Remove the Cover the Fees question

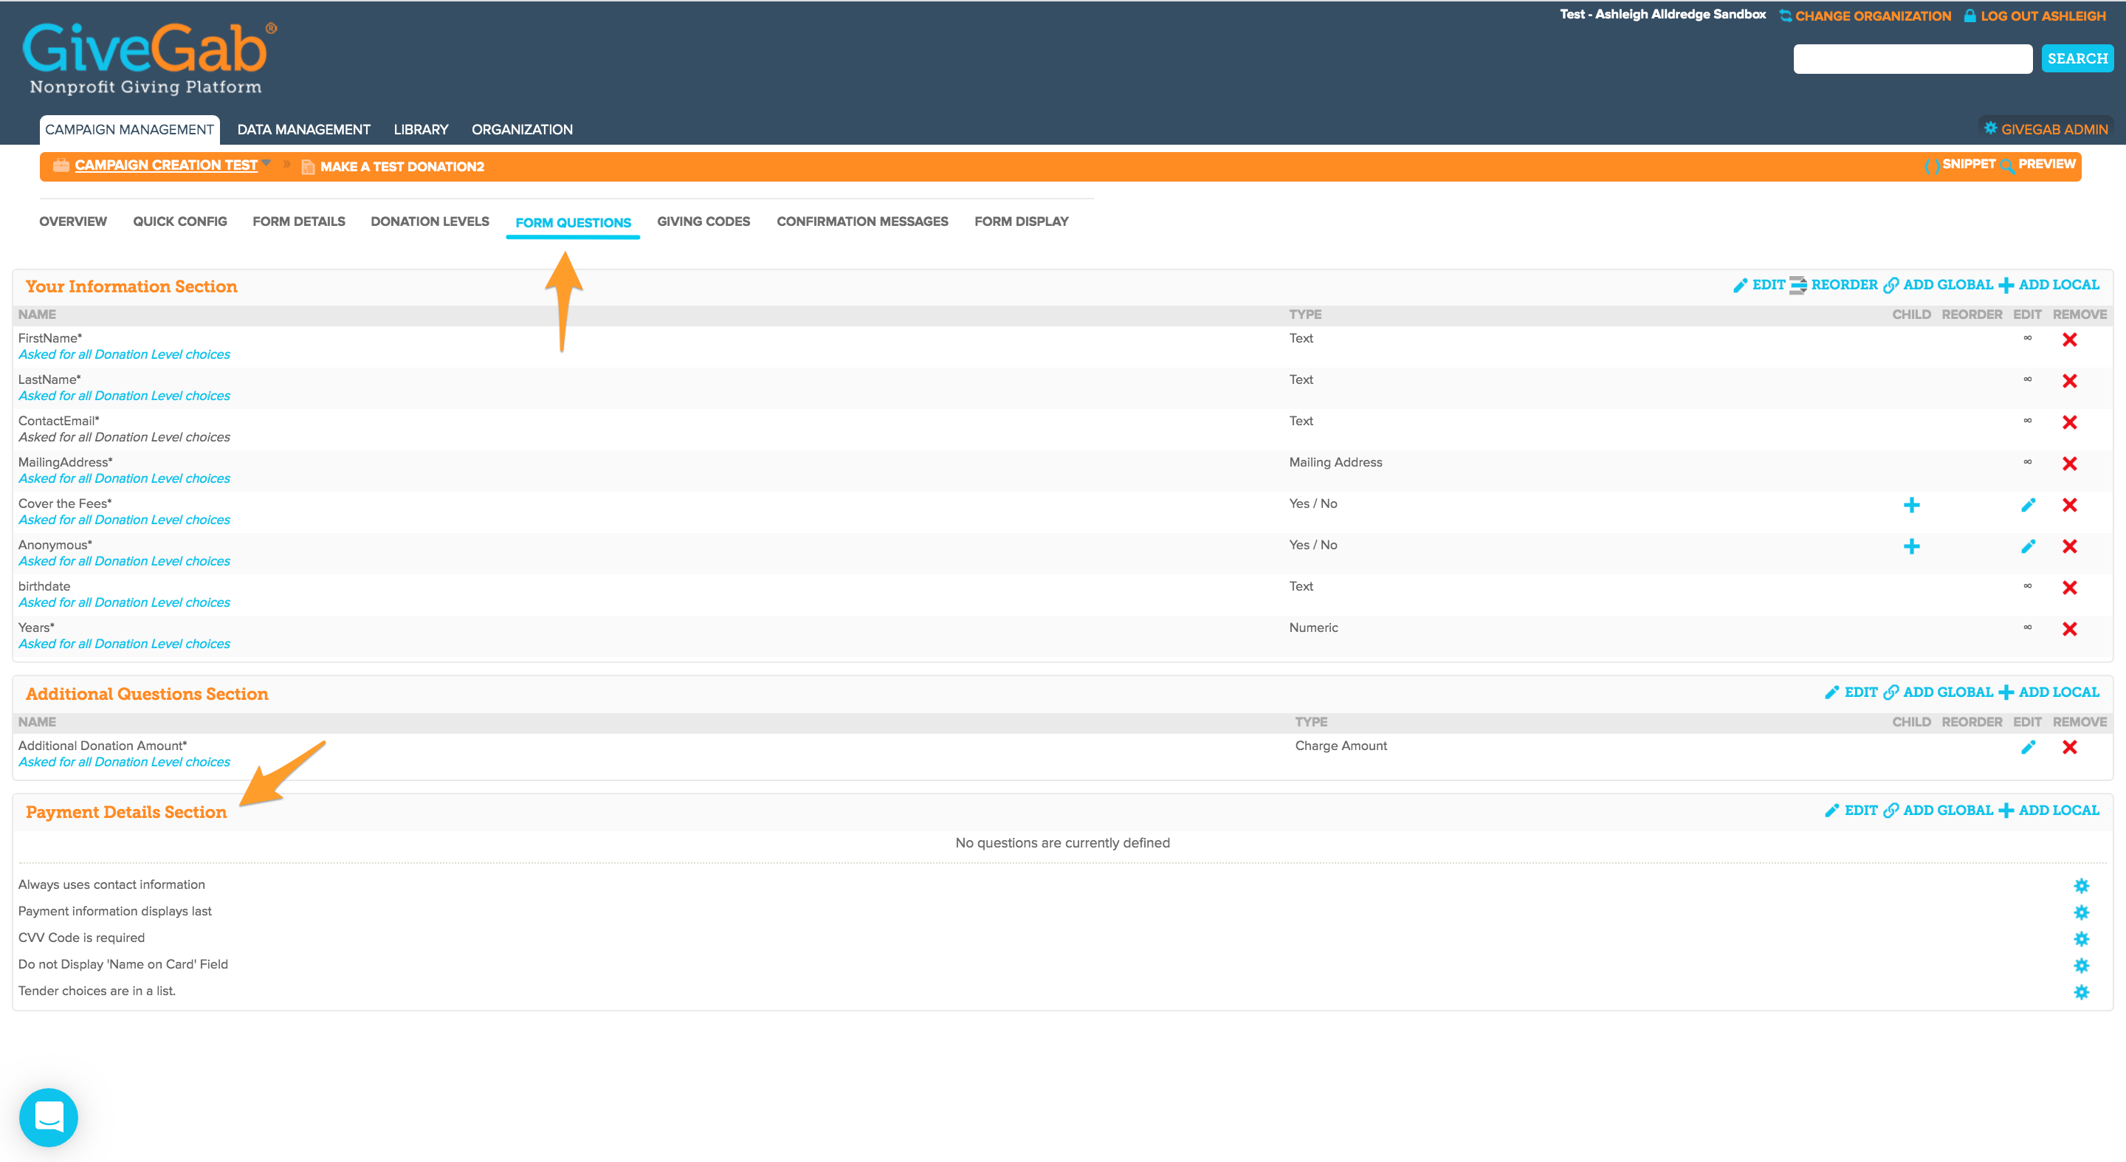click(x=2069, y=504)
